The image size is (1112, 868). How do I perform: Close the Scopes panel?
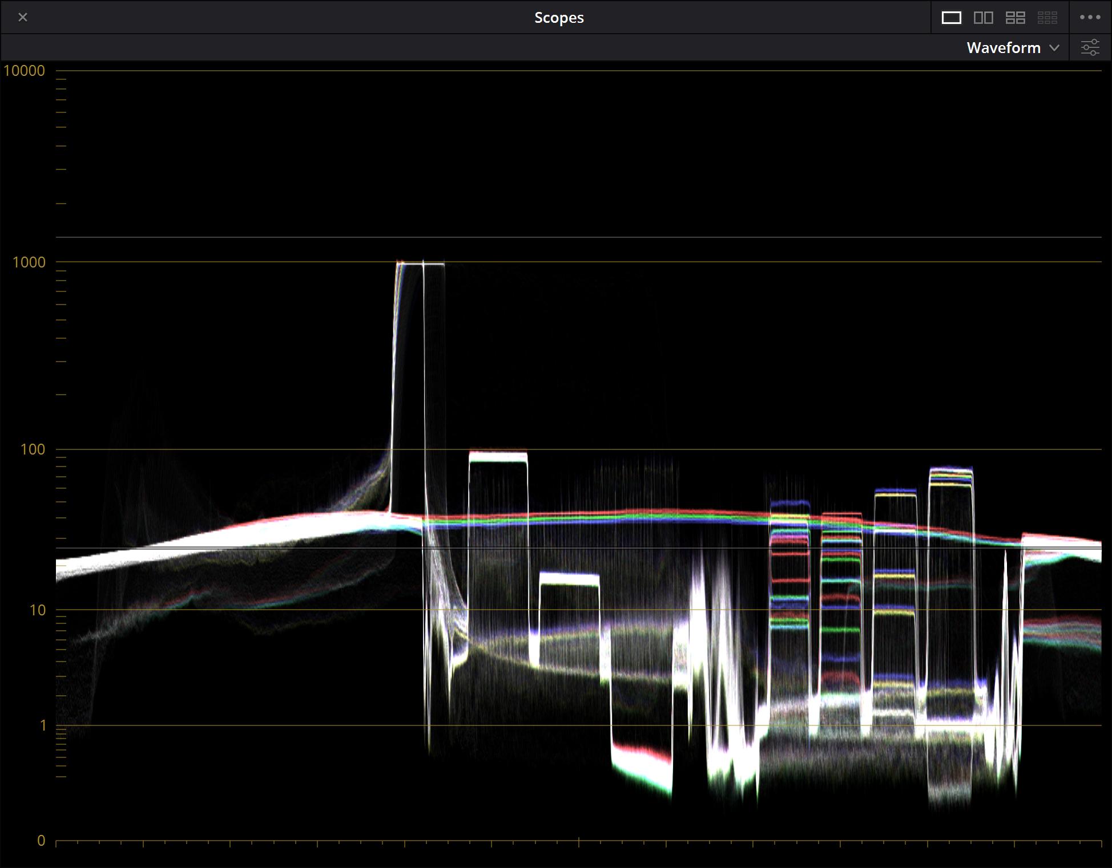(23, 17)
